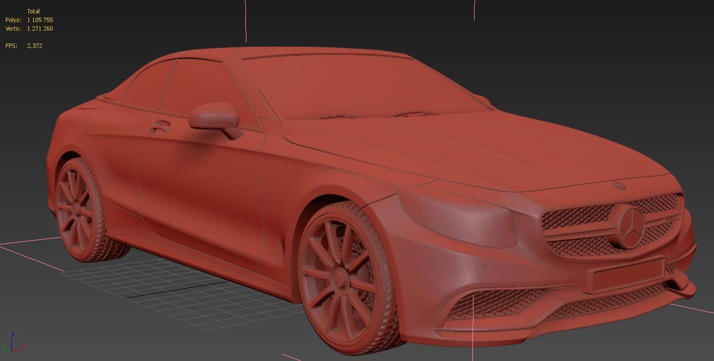Select the Mercedes star emblem on the grille
The width and height of the screenshot is (714, 361).
[630, 226]
